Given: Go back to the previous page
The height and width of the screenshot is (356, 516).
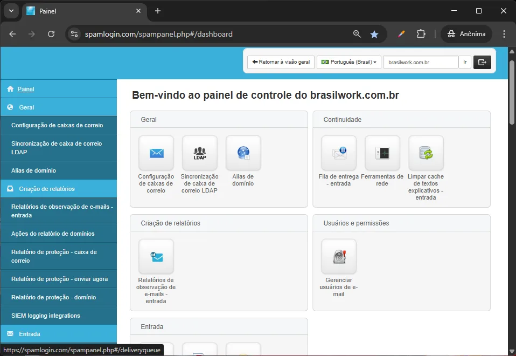Looking at the screenshot, I should [12, 34].
